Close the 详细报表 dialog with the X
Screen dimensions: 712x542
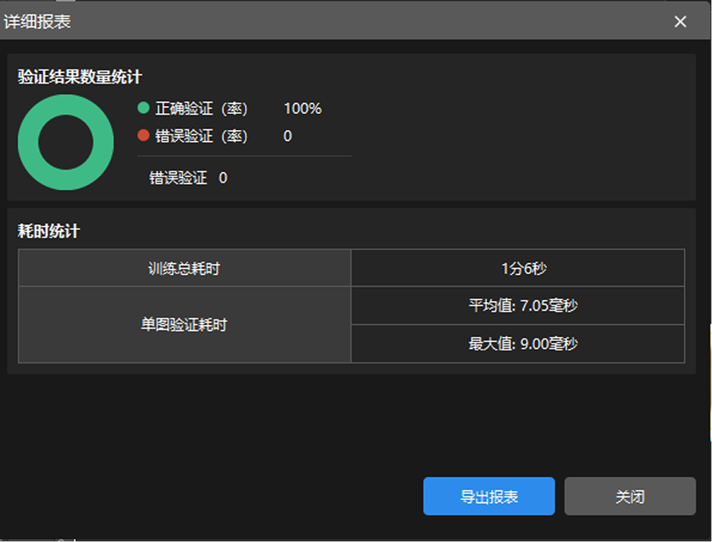pos(680,22)
